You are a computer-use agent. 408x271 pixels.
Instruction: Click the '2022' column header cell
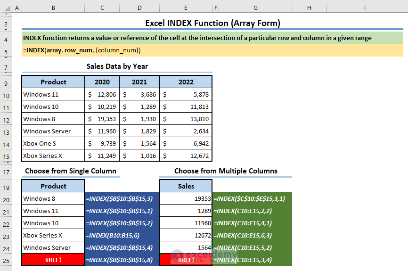click(x=186, y=82)
